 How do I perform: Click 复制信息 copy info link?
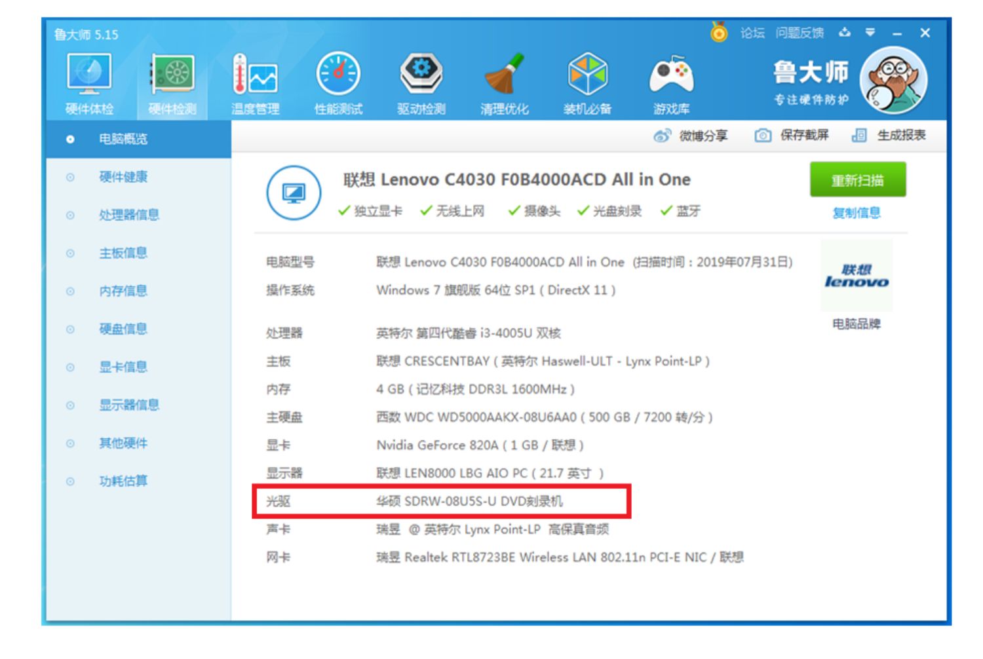[x=857, y=213]
